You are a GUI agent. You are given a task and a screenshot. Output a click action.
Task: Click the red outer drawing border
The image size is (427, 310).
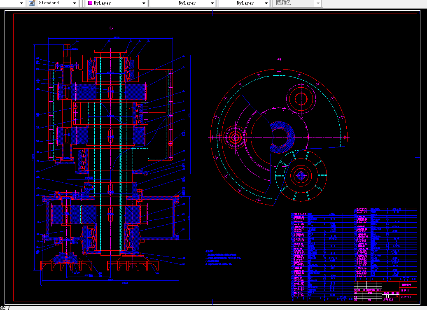tap(12, 156)
